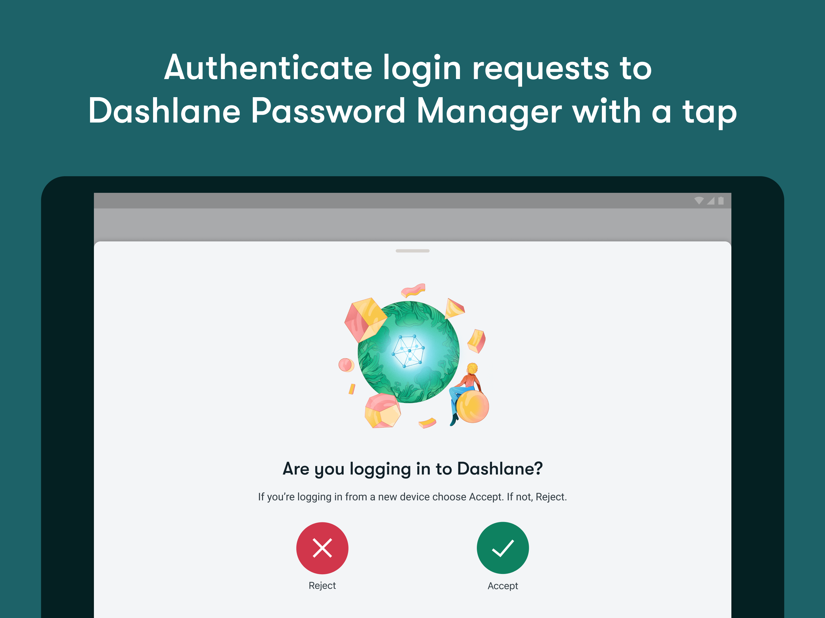The height and width of the screenshot is (618, 825).
Task: Click "Dashlane Password Manager with a tap" text
Action: (412, 111)
